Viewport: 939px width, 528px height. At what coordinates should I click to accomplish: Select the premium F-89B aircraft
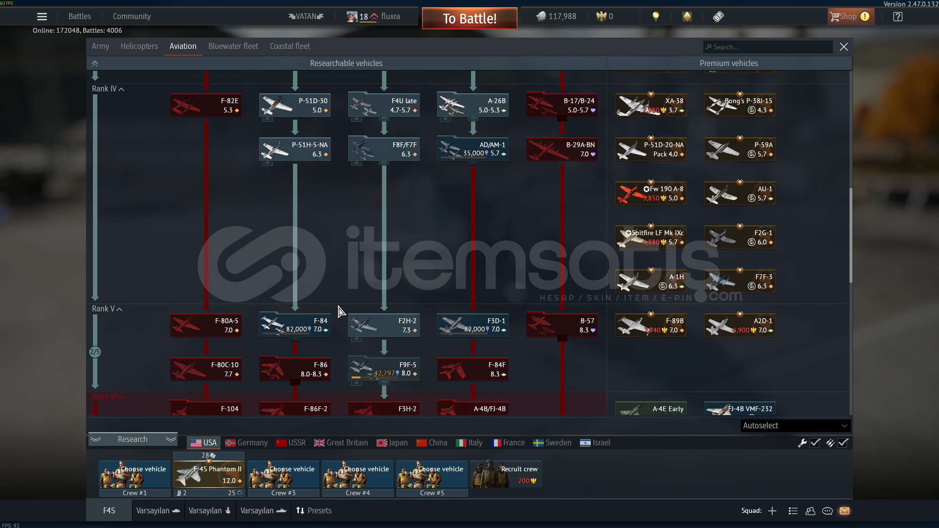pyautogui.click(x=651, y=325)
